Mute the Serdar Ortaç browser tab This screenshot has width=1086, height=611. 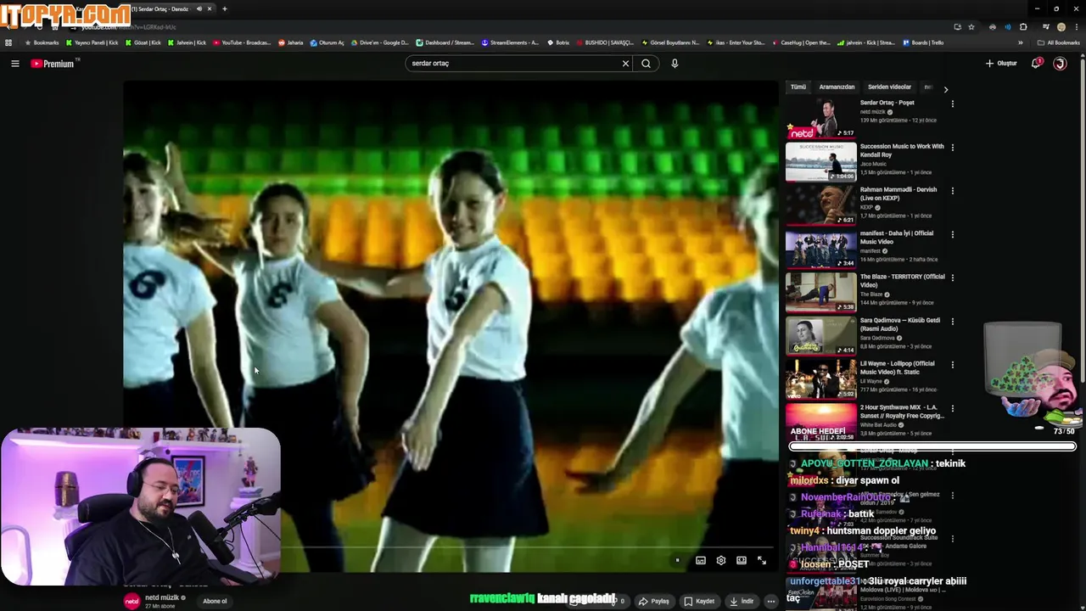click(x=199, y=8)
